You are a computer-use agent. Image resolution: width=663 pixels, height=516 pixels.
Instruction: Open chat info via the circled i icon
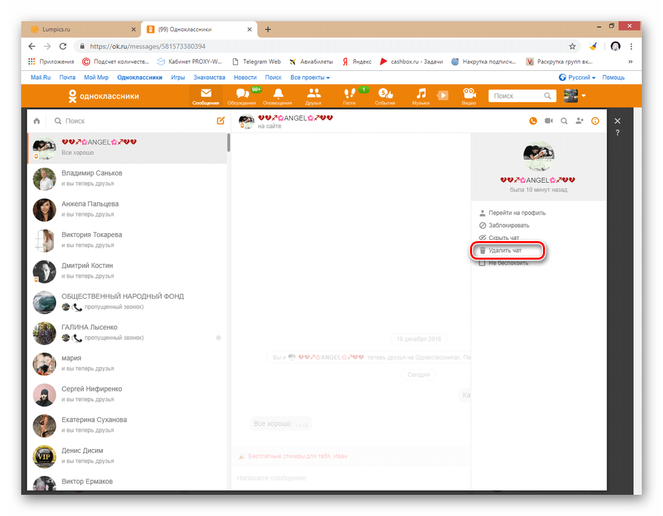tap(595, 121)
